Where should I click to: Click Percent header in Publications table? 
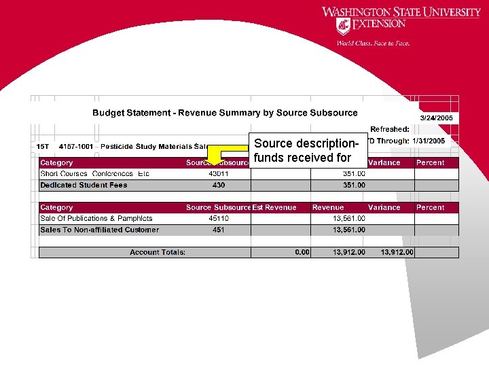430,207
